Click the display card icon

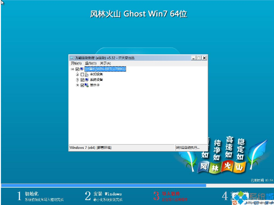click(x=87, y=85)
